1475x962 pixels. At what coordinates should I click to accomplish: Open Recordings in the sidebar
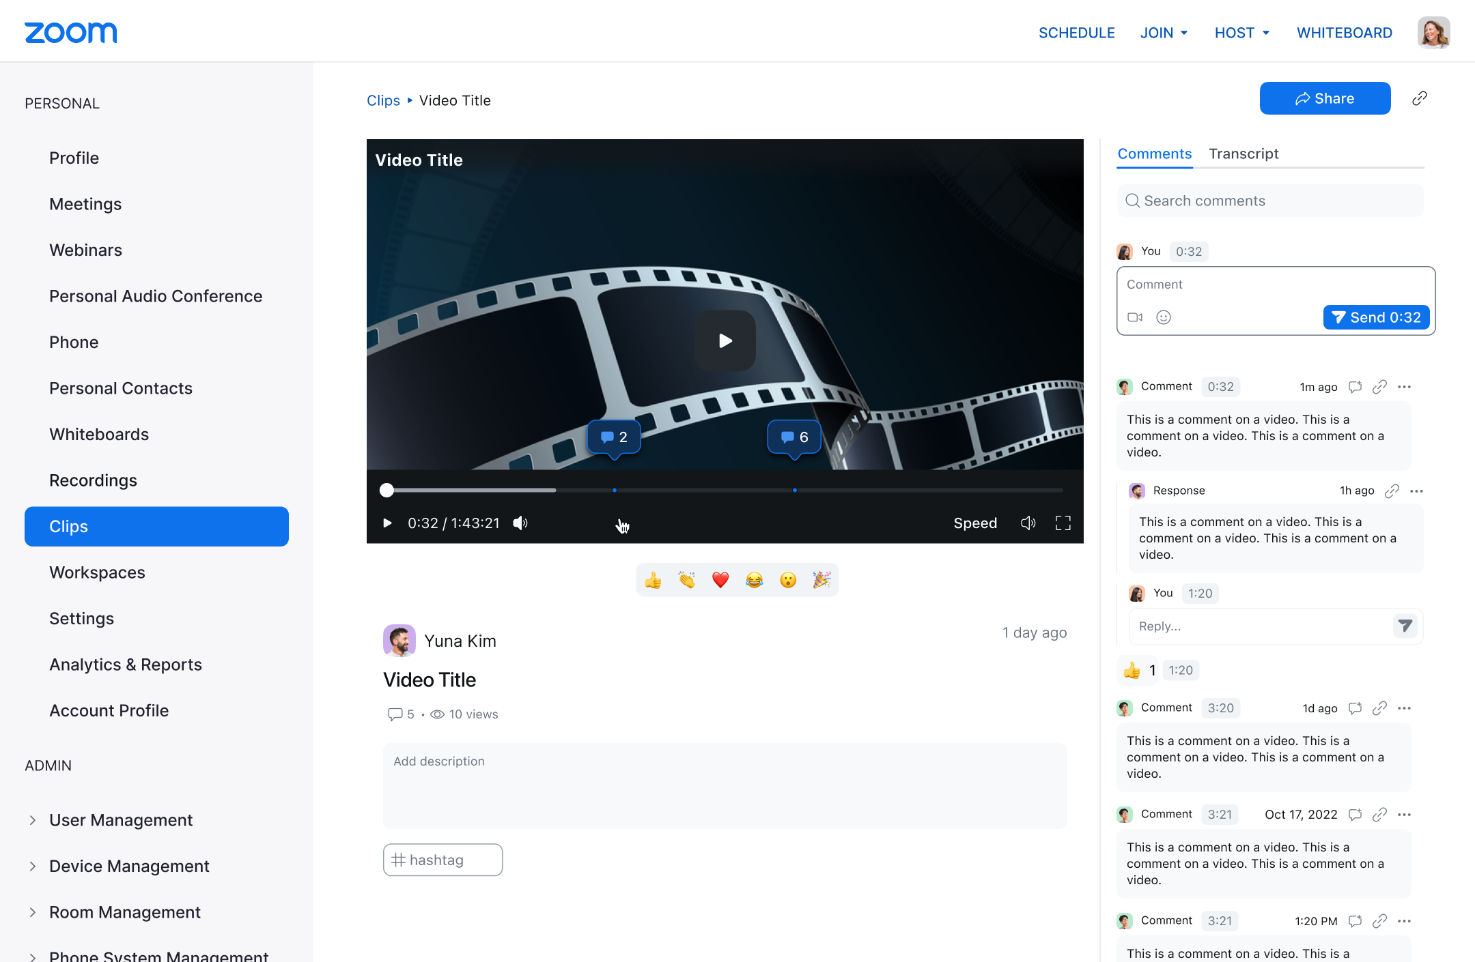(x=93, y=480)
